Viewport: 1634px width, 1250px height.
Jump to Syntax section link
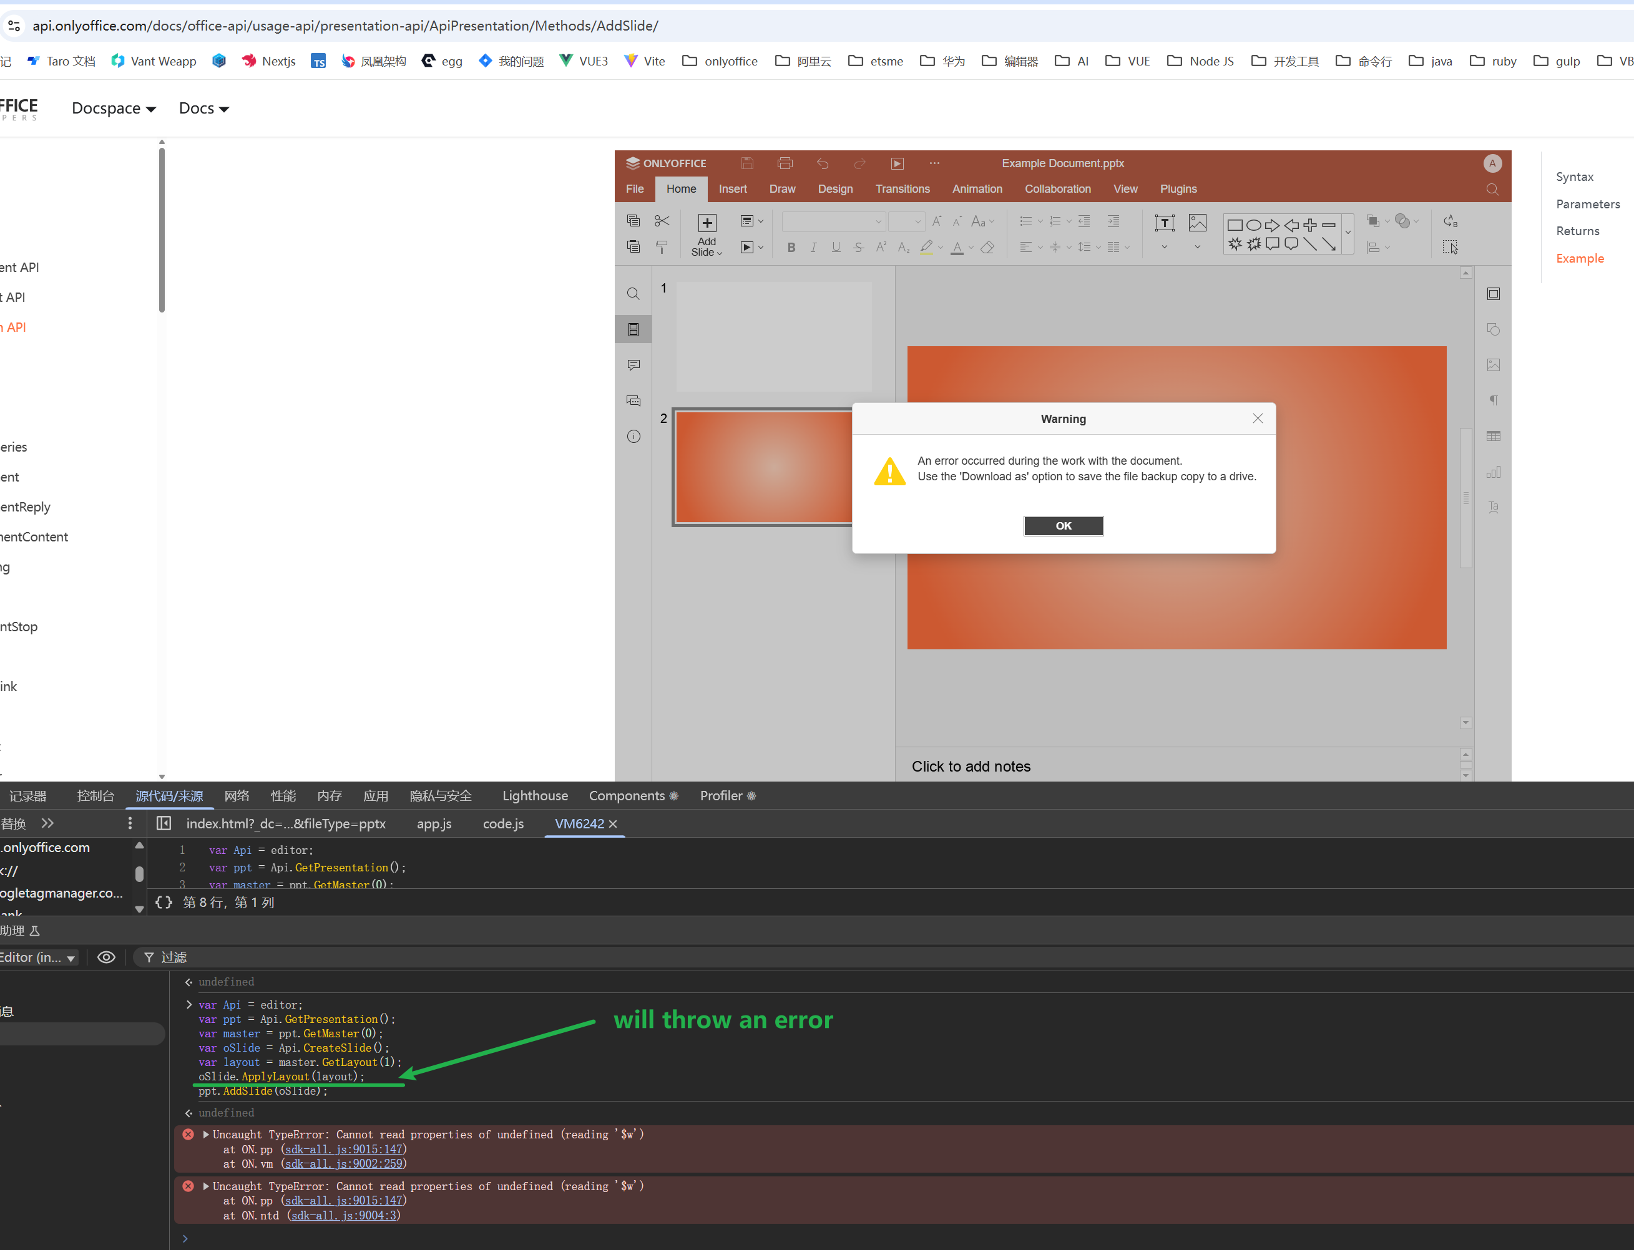click(x=1575, y=177)
